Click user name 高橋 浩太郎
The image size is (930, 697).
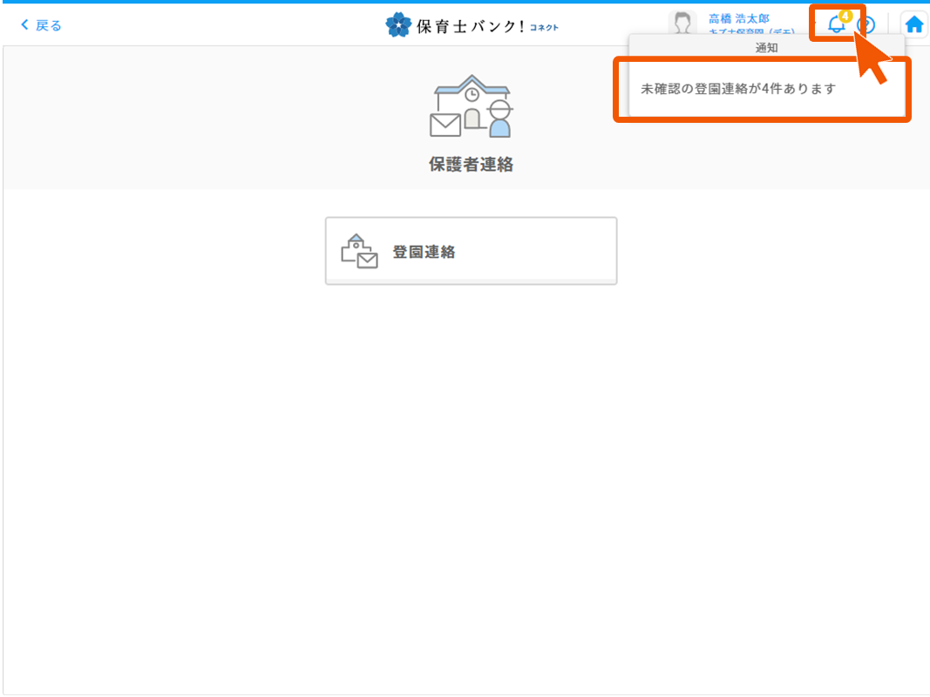click(738, 18)
